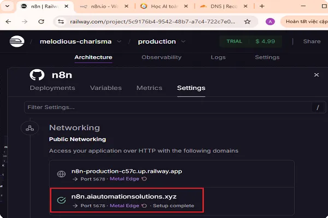Click the Setup complete status text

point(173,205)
